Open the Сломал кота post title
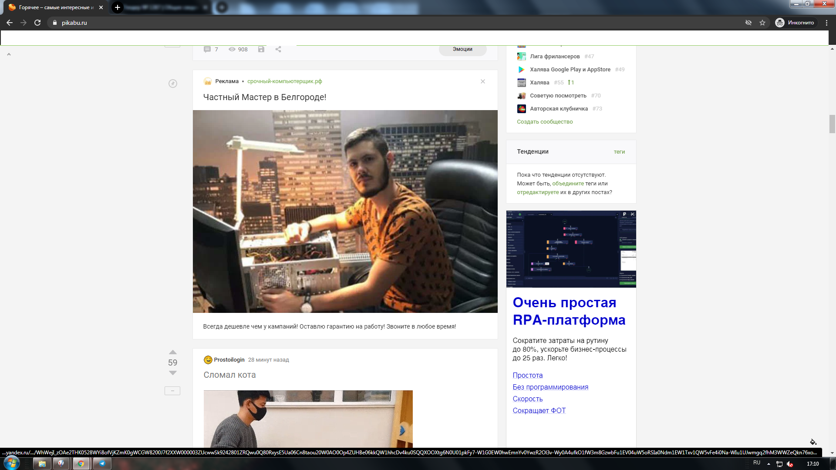This screenshot has width=836, height=470. tap(229, 375)
